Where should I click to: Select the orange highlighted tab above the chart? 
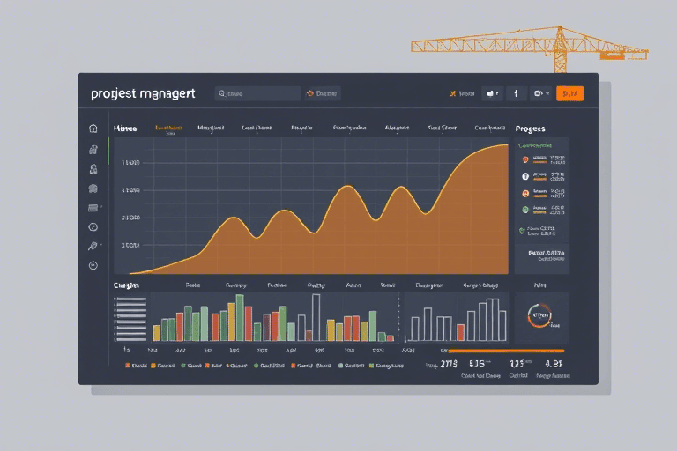coord(169,129)
